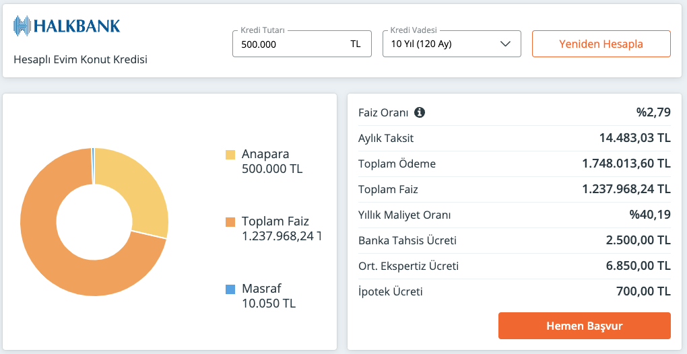Click the Kredi Tutarı input field
This screenshot has width=687, height=354.
pyautogui.click(x=302, y=44)
